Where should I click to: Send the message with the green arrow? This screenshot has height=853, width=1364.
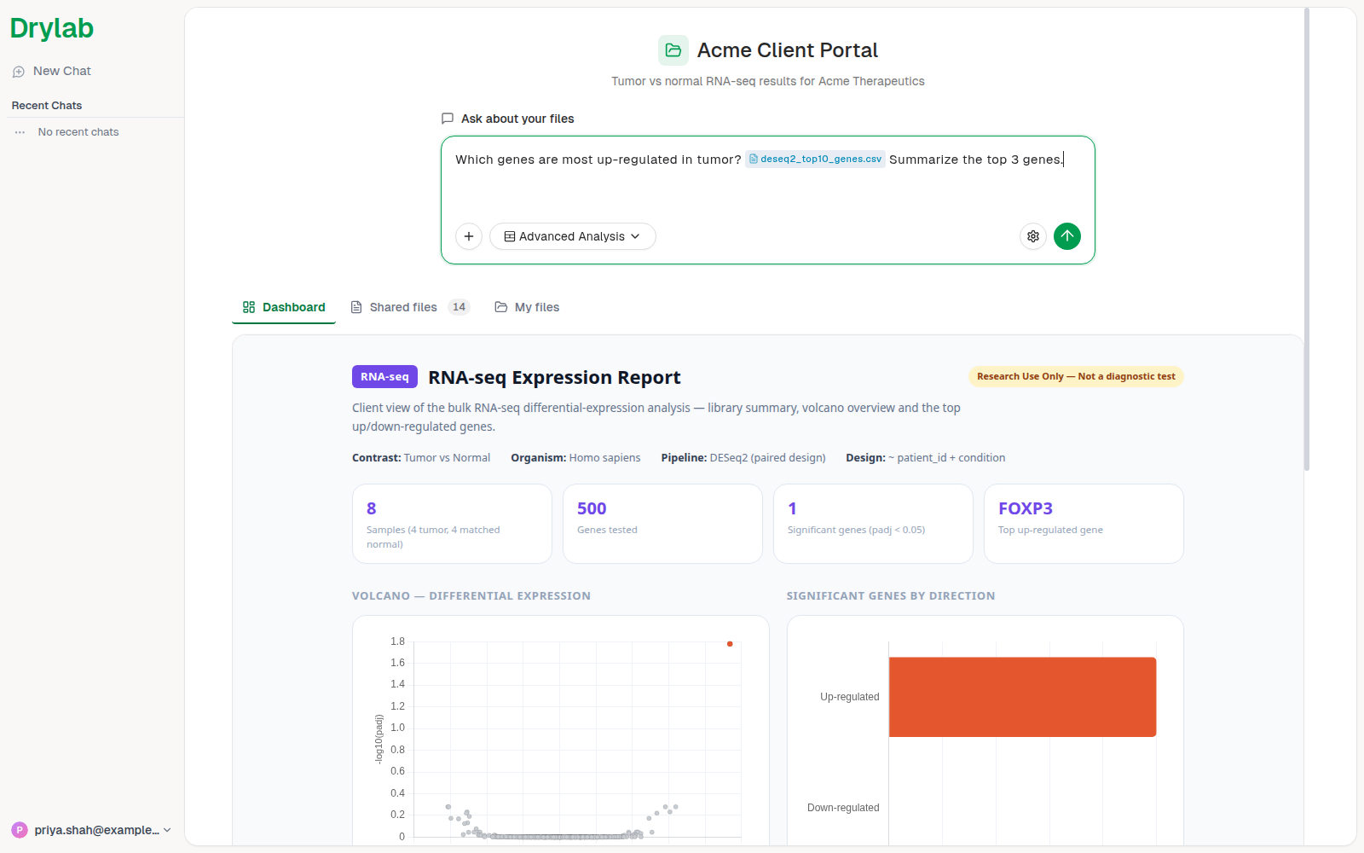tap(1067, 236)
